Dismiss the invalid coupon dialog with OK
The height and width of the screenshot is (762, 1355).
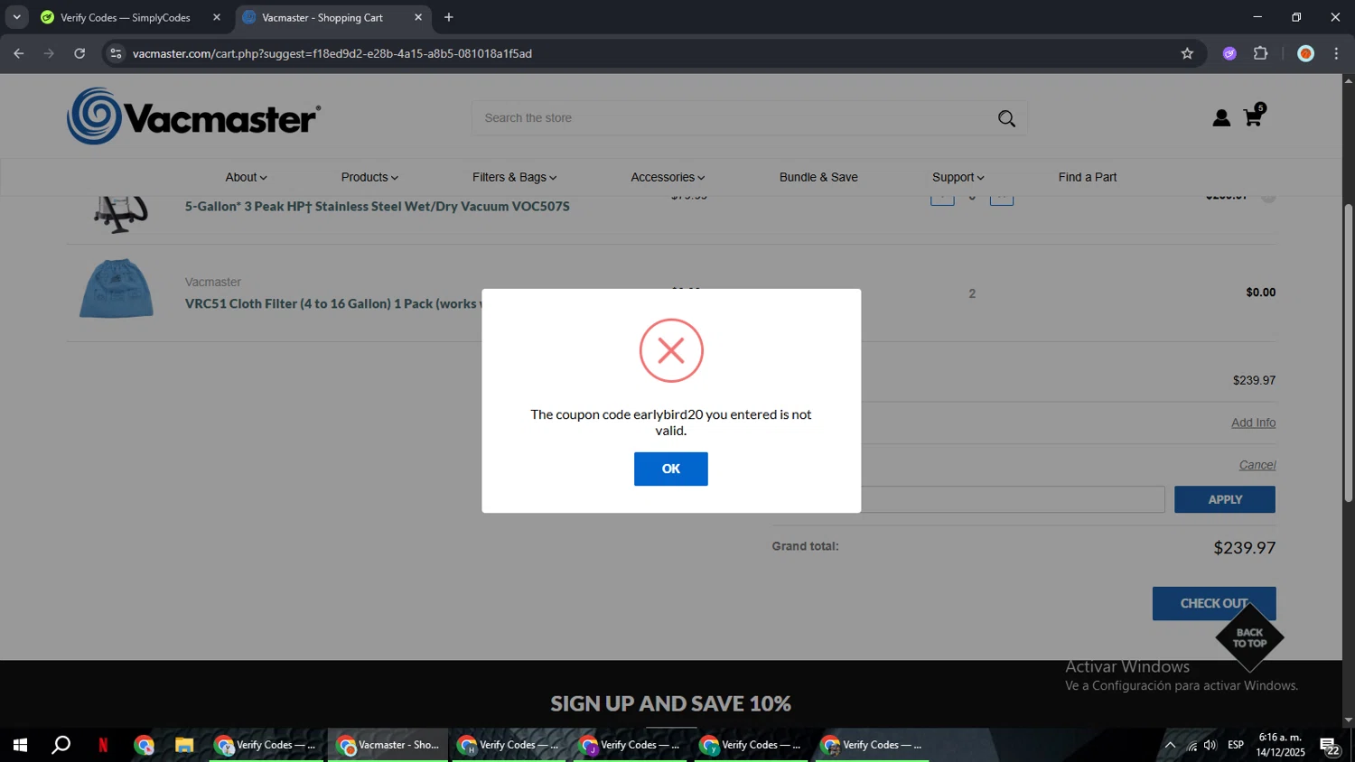tap(670, 469)
